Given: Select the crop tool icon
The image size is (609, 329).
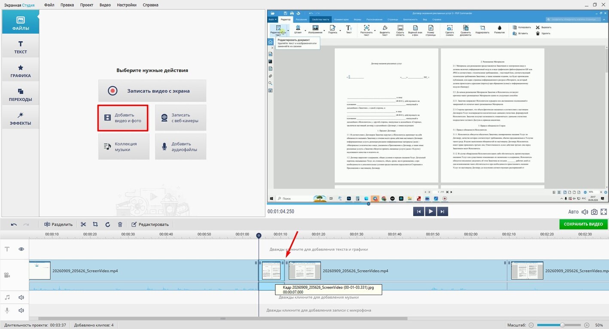Looking at the screenshot, I should point(95,224).
